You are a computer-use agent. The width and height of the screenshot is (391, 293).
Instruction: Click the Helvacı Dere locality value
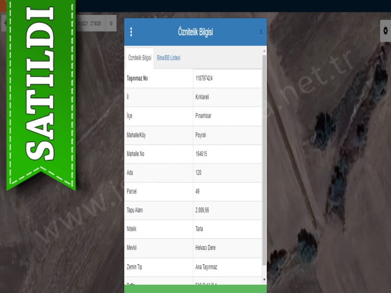[206, 248]
